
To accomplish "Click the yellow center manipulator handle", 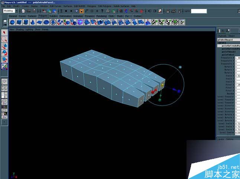I will 162,85.
